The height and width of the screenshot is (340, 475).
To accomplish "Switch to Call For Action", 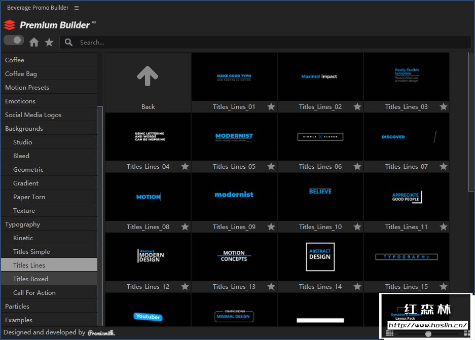I will tap(49, 292).
